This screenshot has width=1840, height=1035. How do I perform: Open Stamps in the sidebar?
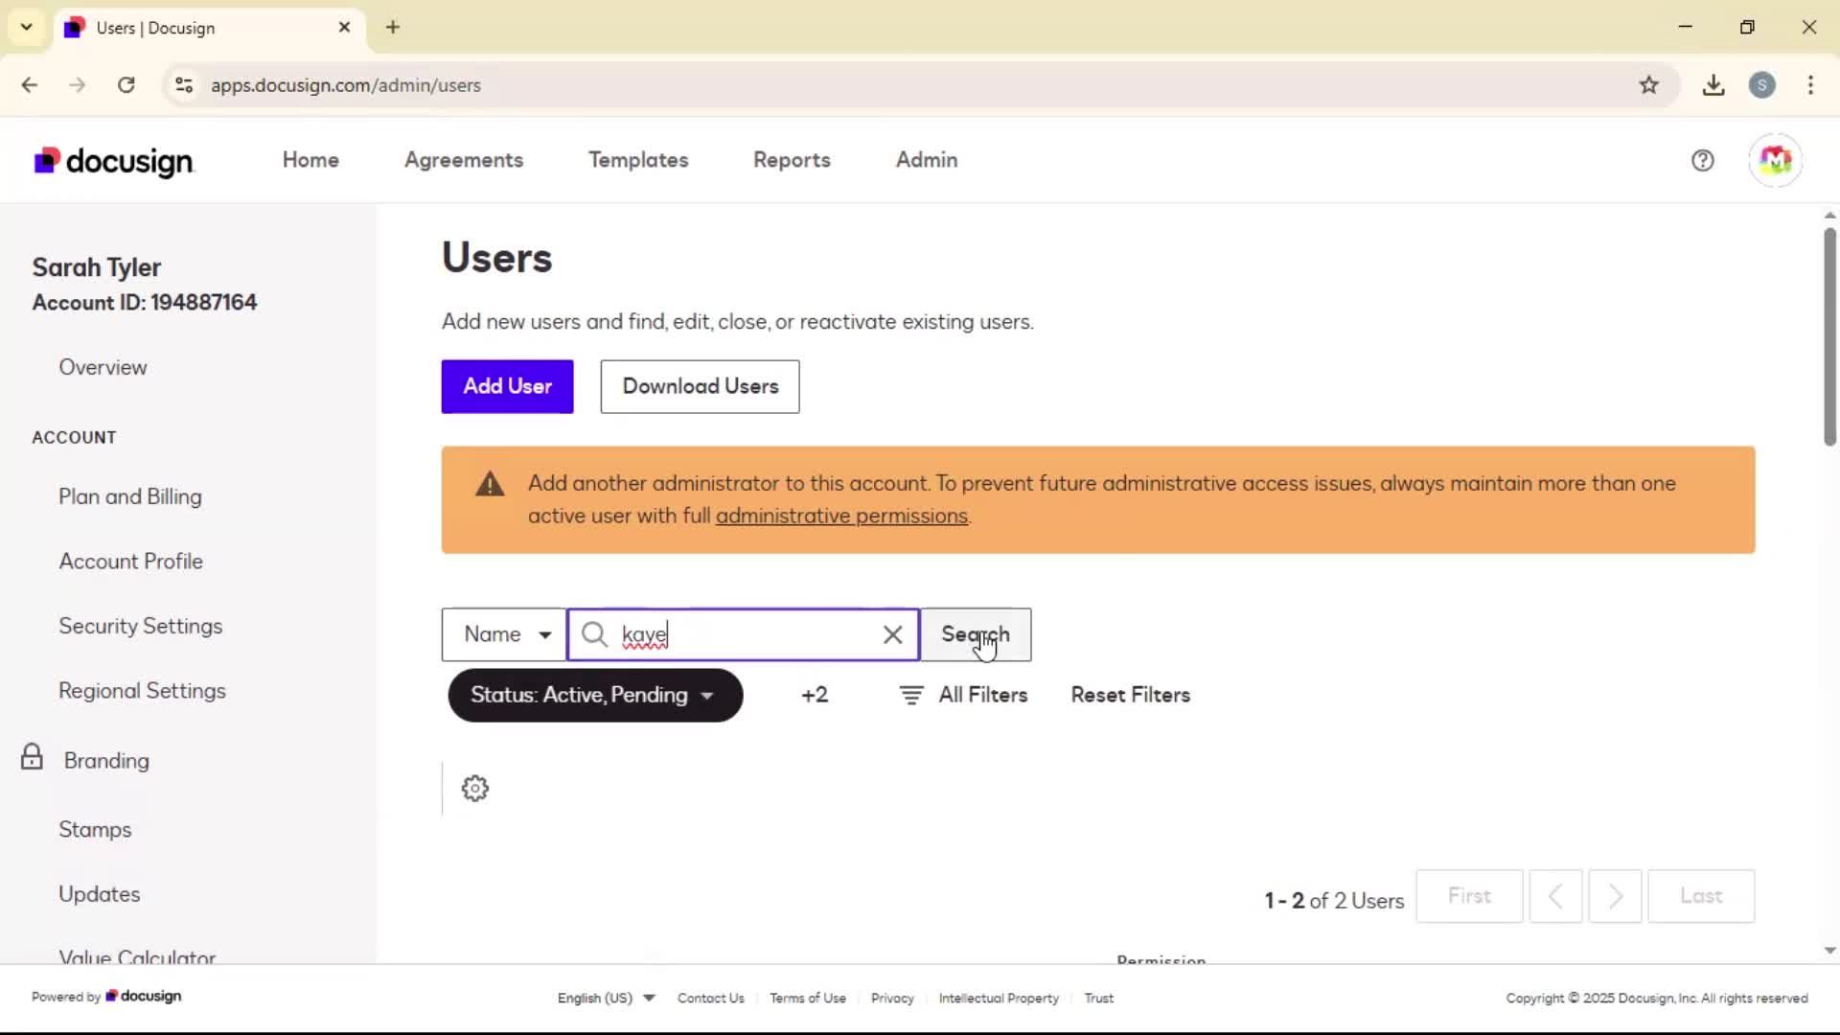click(95, 830)
